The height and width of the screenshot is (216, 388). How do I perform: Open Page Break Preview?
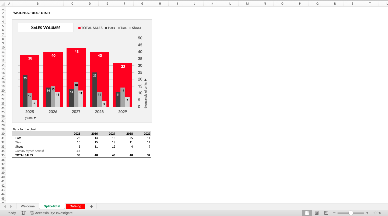tap(326, 213)
